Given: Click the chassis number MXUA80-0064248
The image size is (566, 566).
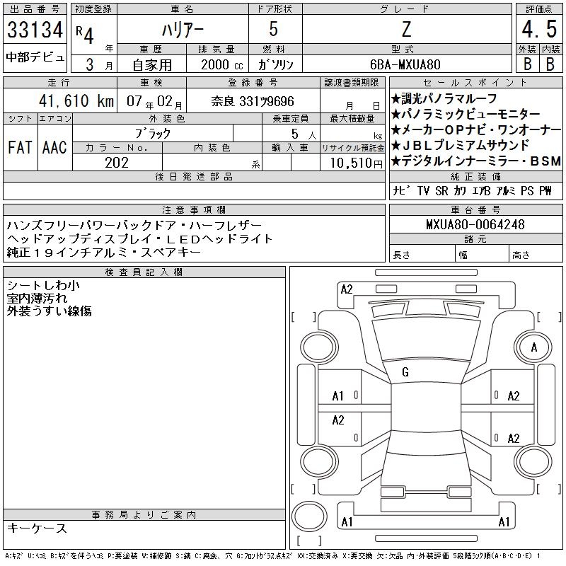Looking at the screenshot, I should pyautogui.click(x=475, y=224).
